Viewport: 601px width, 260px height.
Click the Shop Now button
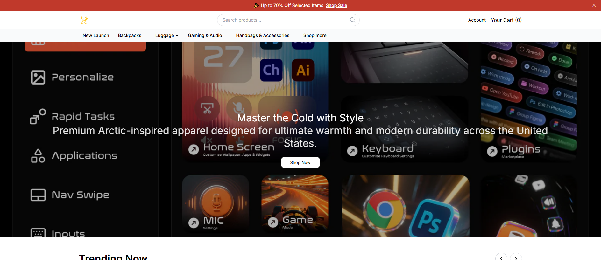coord(300,162)
